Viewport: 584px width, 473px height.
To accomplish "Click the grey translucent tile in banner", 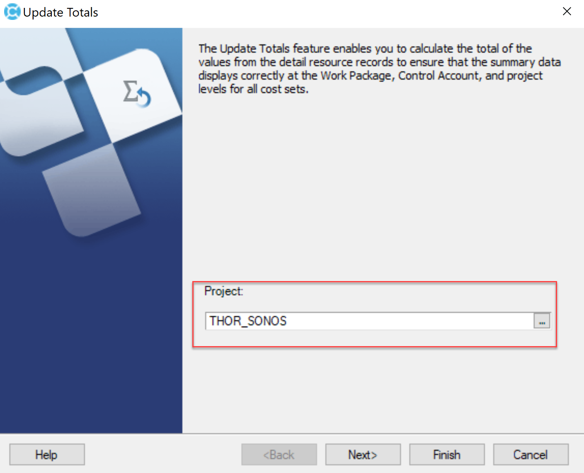I will pos(92,190).
